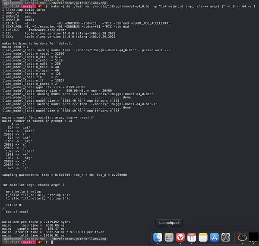Image resolution: width=259 pixels, height=246 pixels.
Task: Click the terminal cursor at the bottom prompt
Action: [52, 242]
